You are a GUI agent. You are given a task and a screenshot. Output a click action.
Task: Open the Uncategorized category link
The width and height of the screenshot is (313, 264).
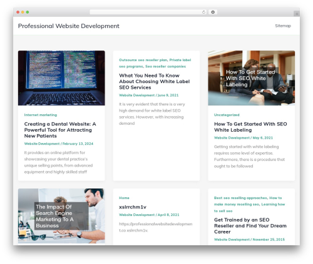(227, 115)
